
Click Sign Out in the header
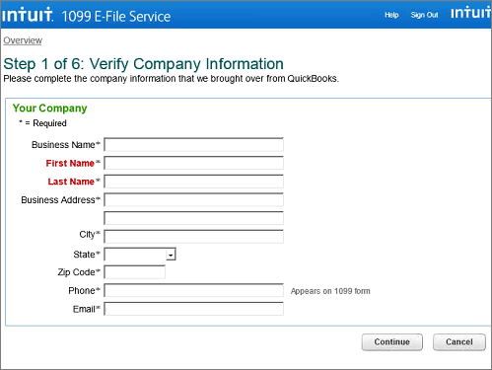(x=424, y=15)
